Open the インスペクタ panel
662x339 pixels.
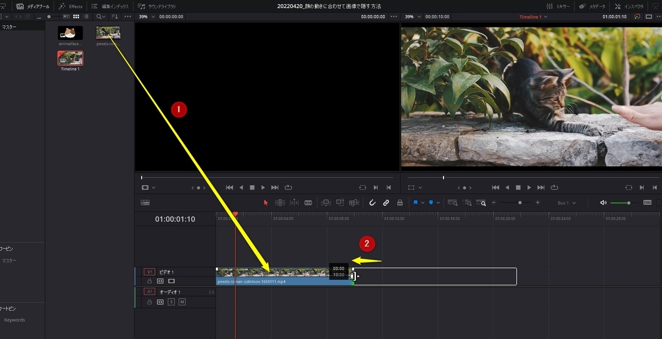pyautogui.click(x=629, y=6)
